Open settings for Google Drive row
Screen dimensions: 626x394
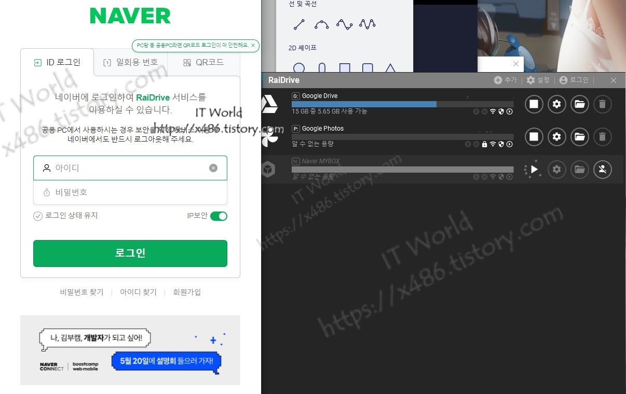[557, 104]
